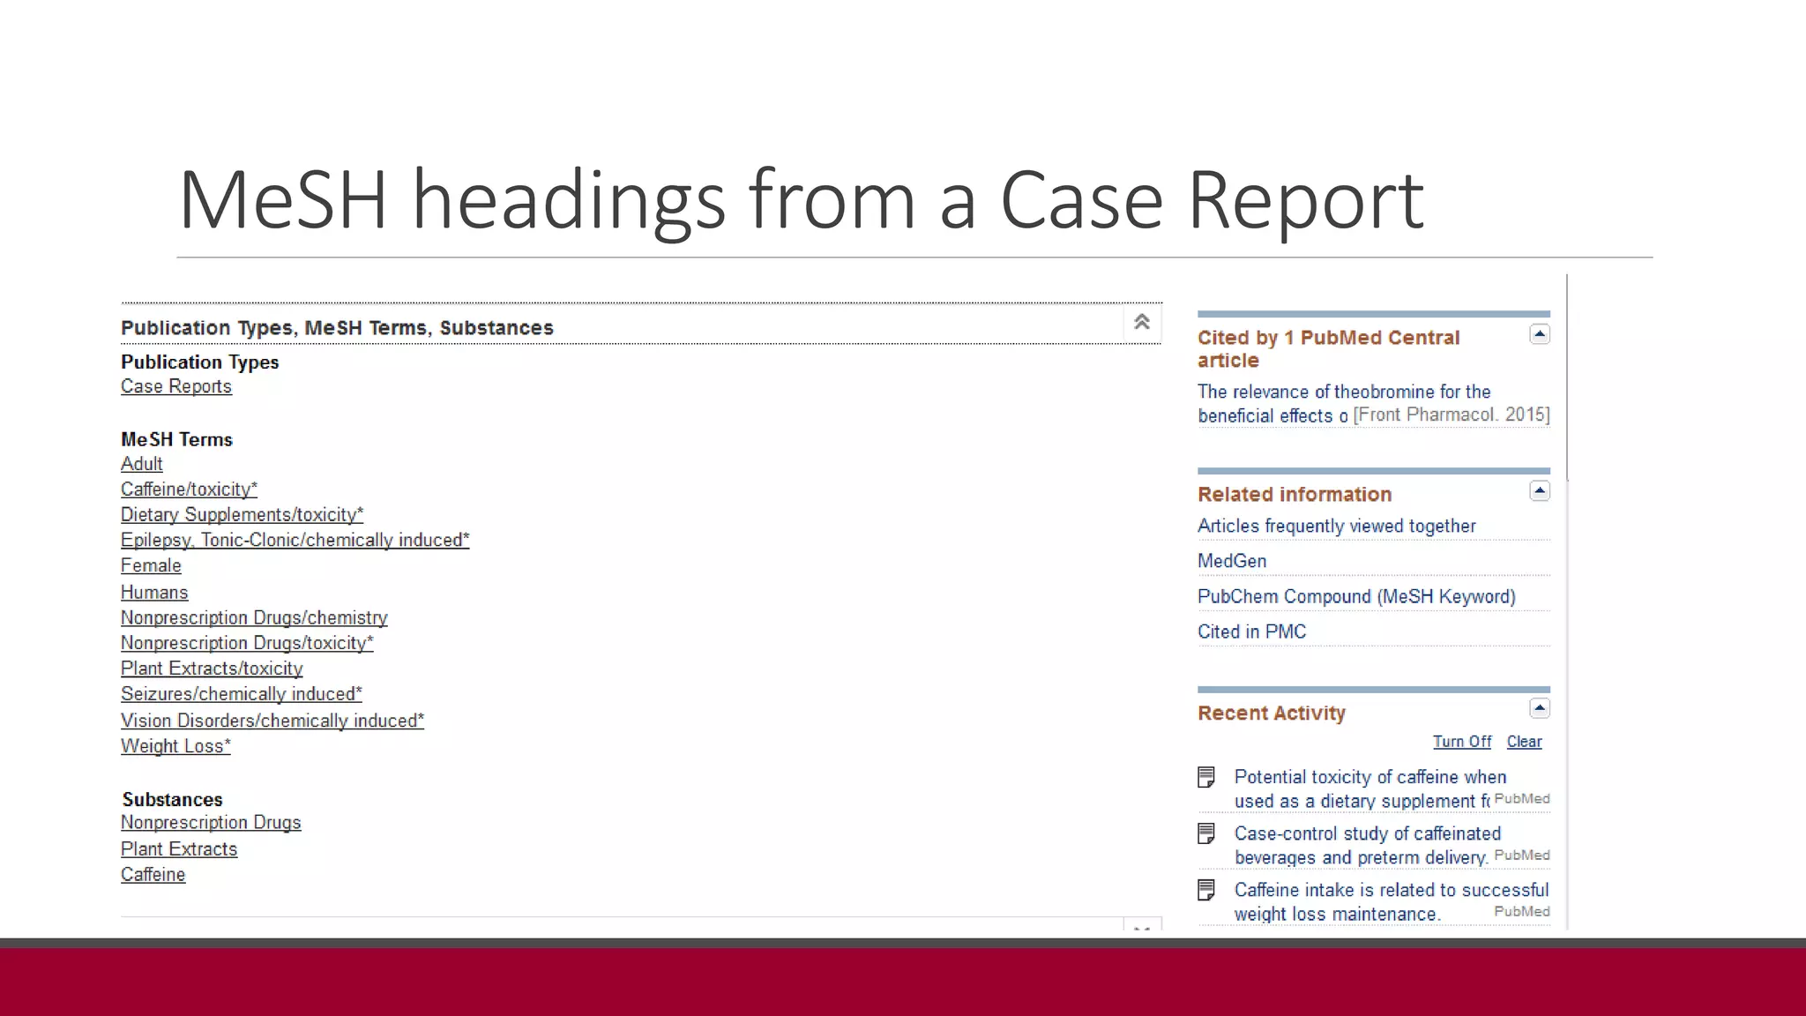Open the Cited in PMC link
This screenshot has height=1016, width=1806.
click(x=1251, y=632)
